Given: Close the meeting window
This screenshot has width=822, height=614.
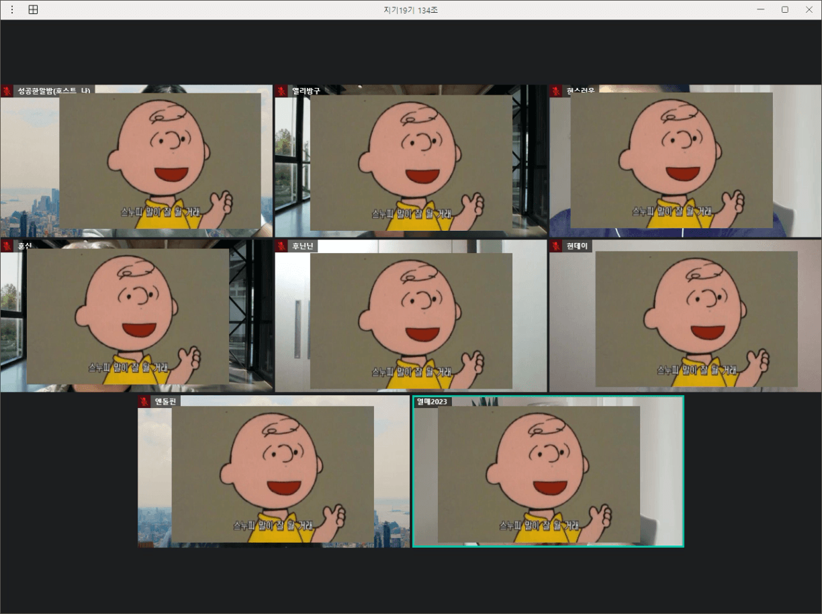Looking at the screenshot, I should tap(809, 9).
